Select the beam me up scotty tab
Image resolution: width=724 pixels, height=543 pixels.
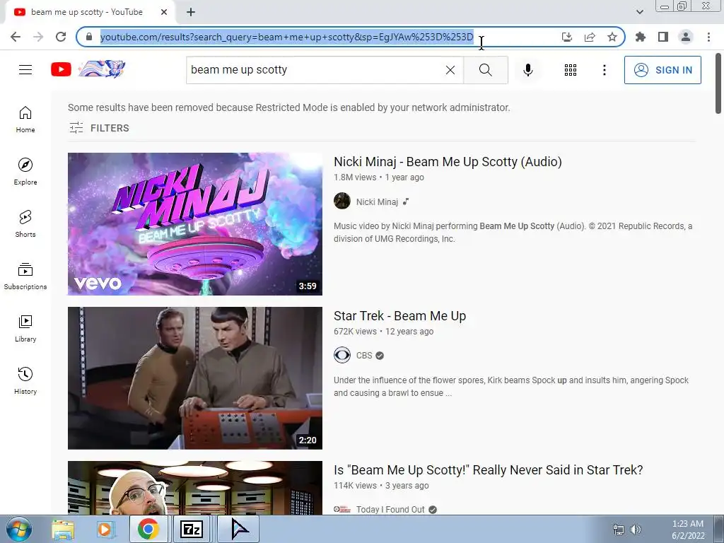coord(87,12)
